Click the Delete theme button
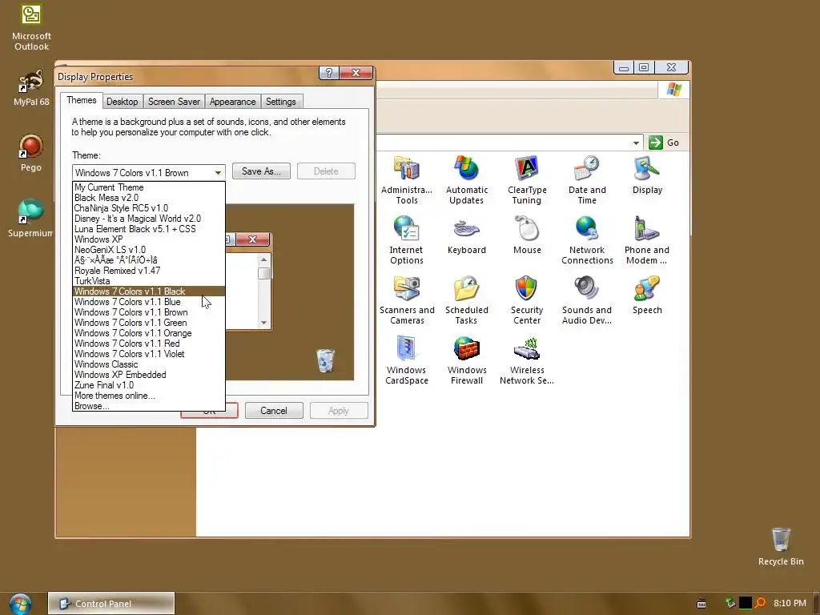 (327, 171)
